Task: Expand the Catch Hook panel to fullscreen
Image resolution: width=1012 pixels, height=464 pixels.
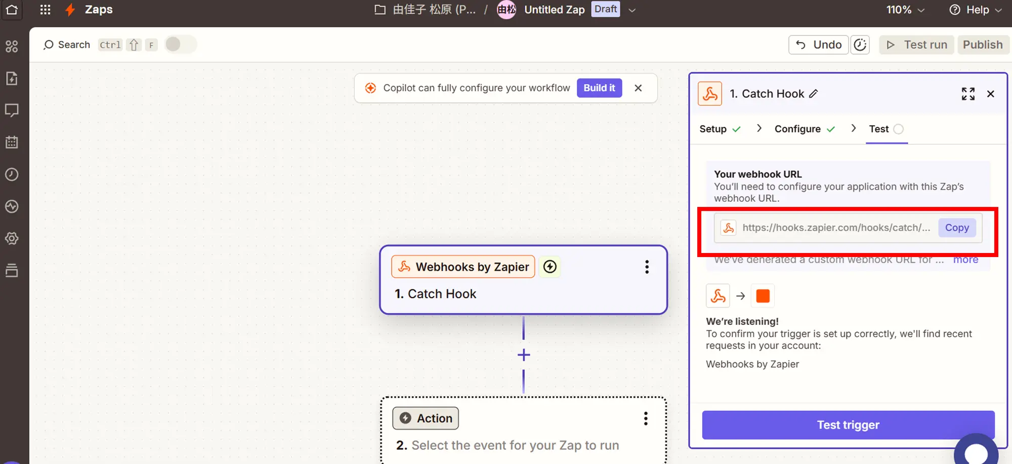Action: [967, 94]
